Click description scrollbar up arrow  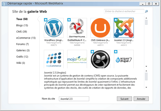click(x=146, y=71)
